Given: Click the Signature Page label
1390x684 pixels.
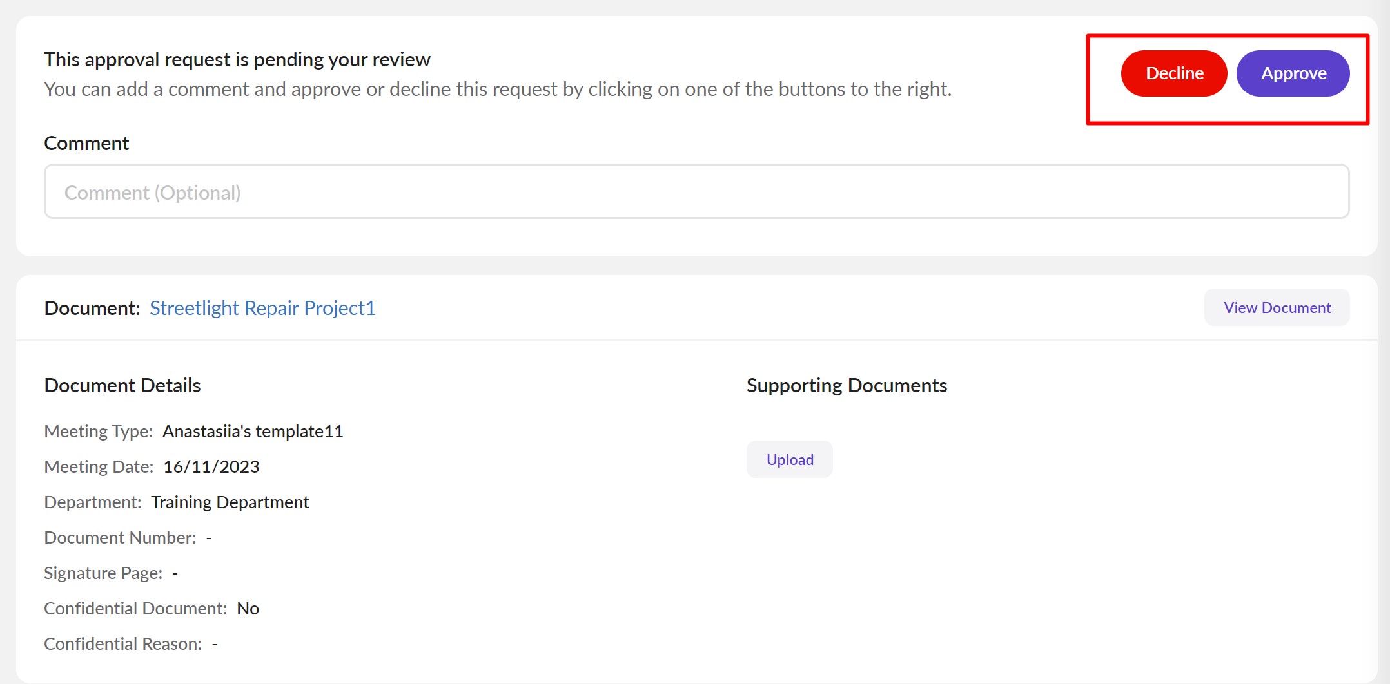Looking at the screenshot, I should [x=103, y=573].
